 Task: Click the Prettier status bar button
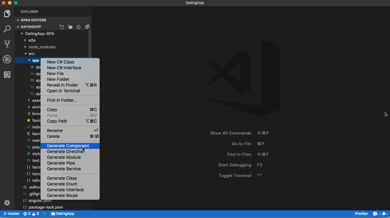362,214
